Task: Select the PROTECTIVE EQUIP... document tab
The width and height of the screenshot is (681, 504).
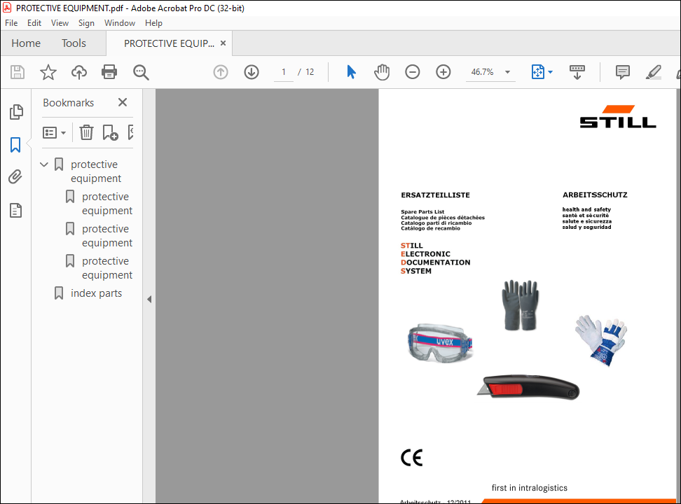Action: 169,43
